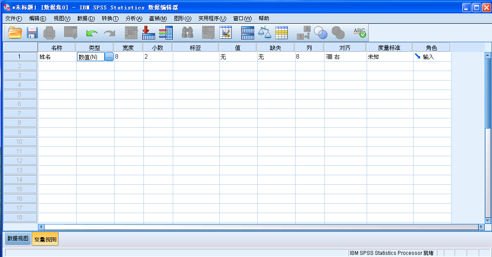The width and height of the screenshot is (492, 257).
Task: Click the Save file floppy icon
Action: tap(32, 33)
